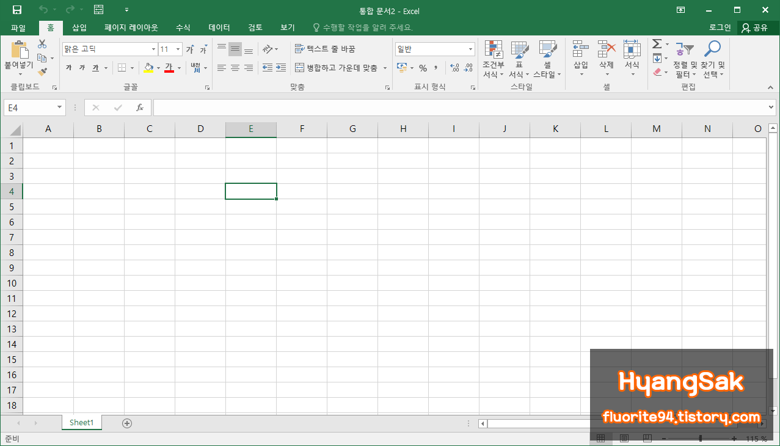780x446 pixels.
Task: Save the workbook using the disk icon
Action: [17, 10]
